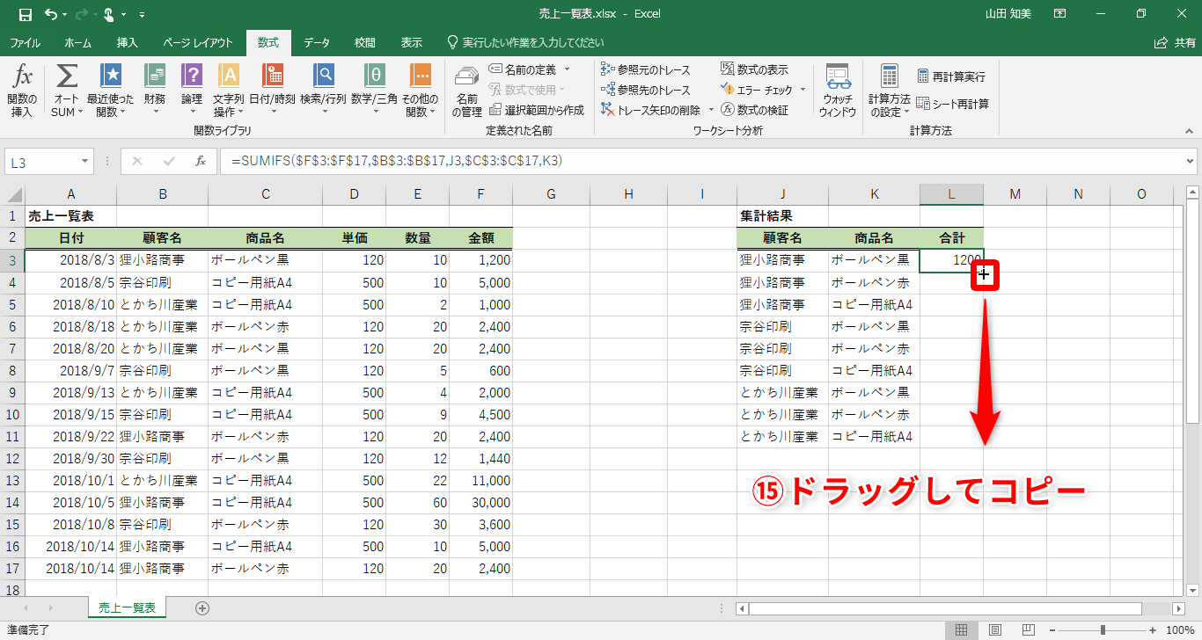Click Trace Precedents (参照元のトレース)

(x=647, y=69)
